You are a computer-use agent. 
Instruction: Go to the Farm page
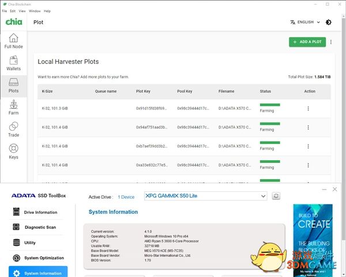13,108
